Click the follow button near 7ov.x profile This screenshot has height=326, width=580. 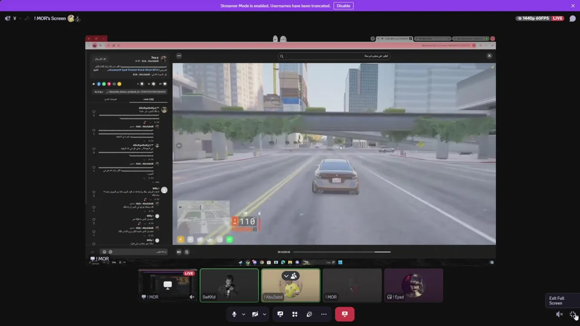[101, 59]
